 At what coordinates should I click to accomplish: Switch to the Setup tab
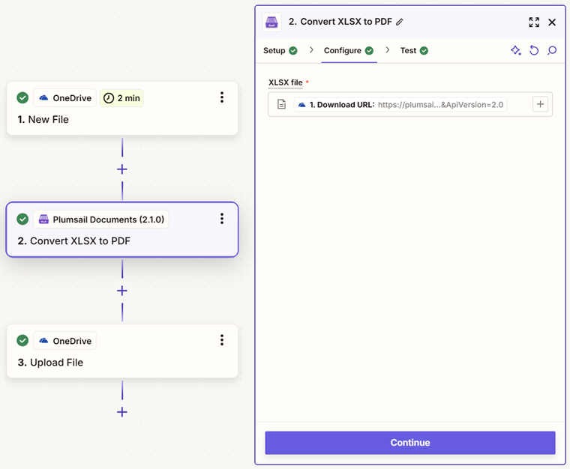point(280,50)
